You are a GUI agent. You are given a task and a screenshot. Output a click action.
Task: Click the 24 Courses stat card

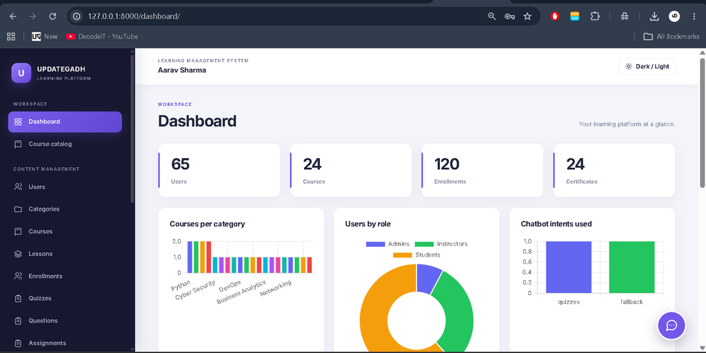point(351,170)
